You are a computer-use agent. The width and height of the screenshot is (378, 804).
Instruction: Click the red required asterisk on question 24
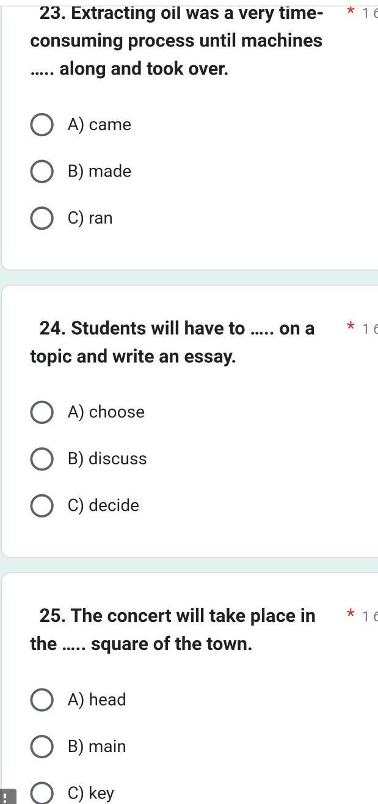pos(350,327)
